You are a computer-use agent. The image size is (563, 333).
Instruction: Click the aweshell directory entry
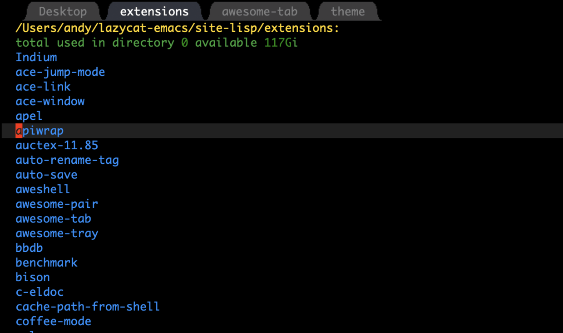click(43, 189)
